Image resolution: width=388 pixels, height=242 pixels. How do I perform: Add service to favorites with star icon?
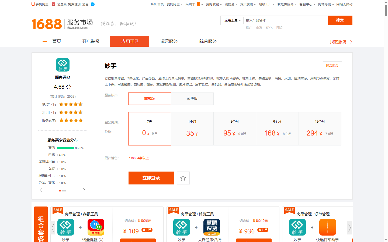coord(183,178)
